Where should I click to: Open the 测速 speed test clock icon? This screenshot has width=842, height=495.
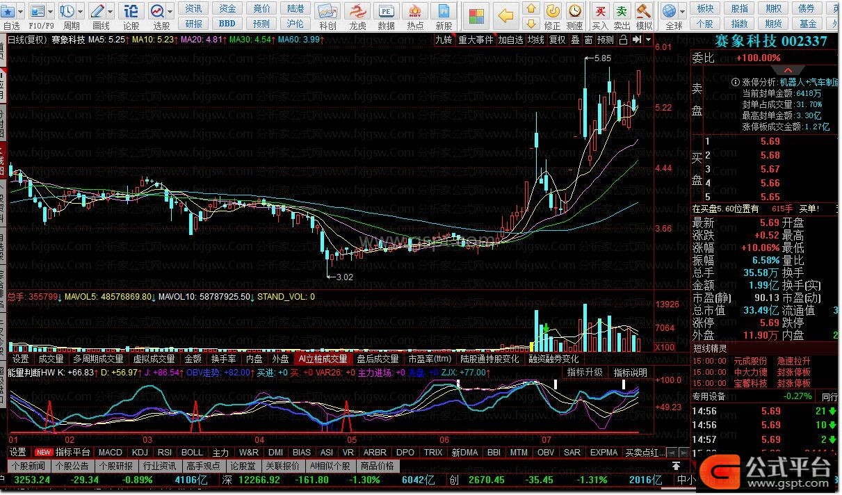[x=575, y=11]
